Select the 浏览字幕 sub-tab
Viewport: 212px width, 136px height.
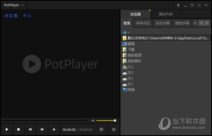[163, 23]
